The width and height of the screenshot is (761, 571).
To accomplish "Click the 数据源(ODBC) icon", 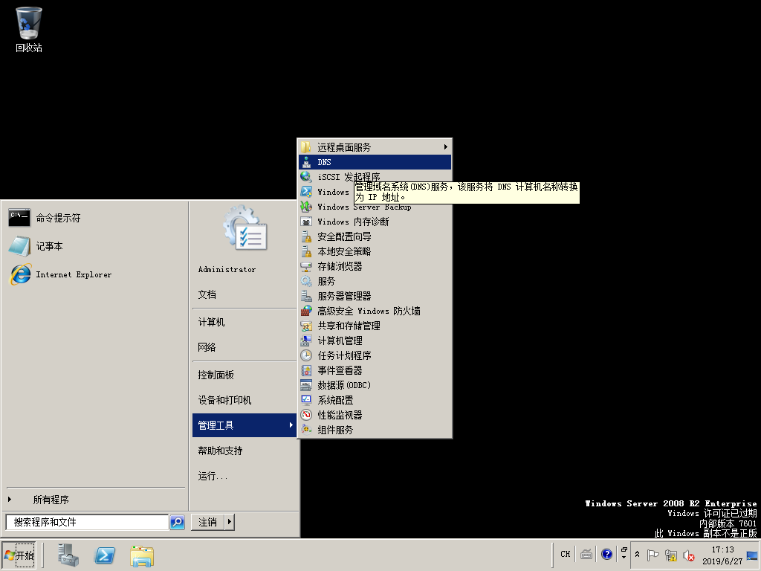I will pyautogui.click(x=306, y=385).
